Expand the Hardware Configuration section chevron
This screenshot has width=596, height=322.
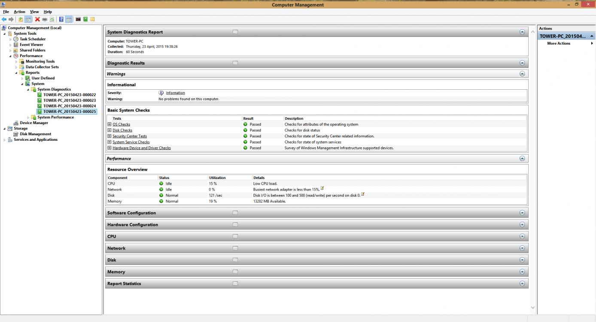point(522,225)
